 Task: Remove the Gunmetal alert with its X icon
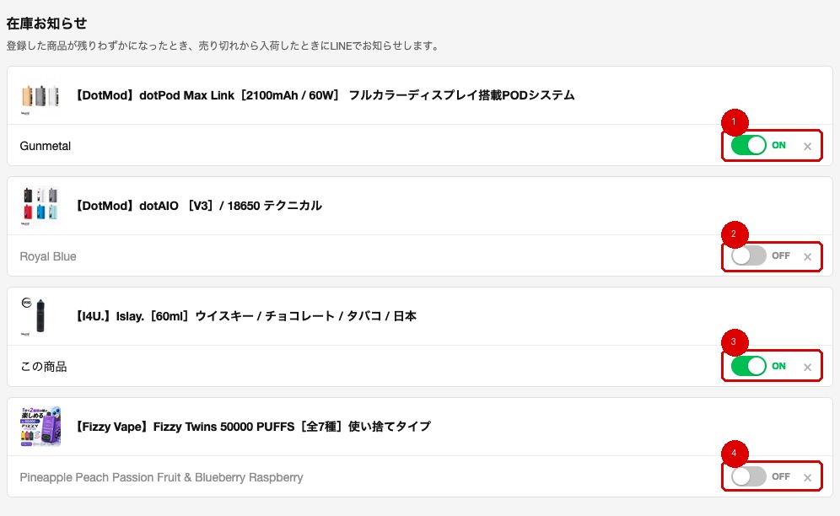807,146
